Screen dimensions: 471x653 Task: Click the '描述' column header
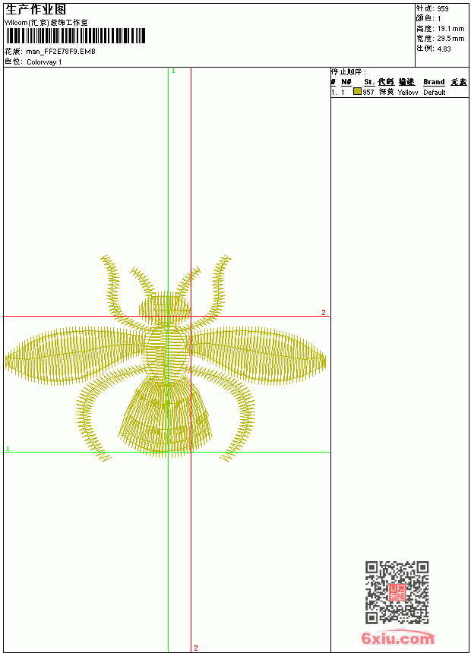406,82
